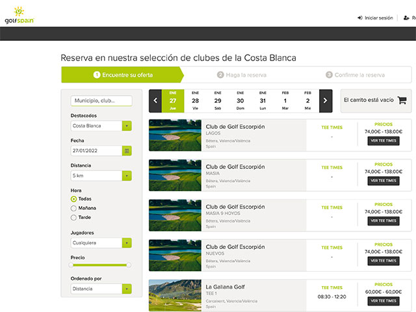Click the green Precio slider track

(99, 265)
